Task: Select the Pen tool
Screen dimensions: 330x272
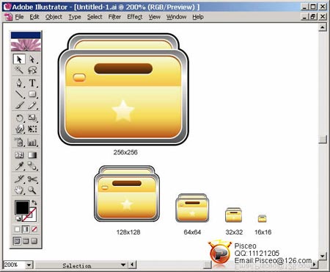Action: [19, 83]
